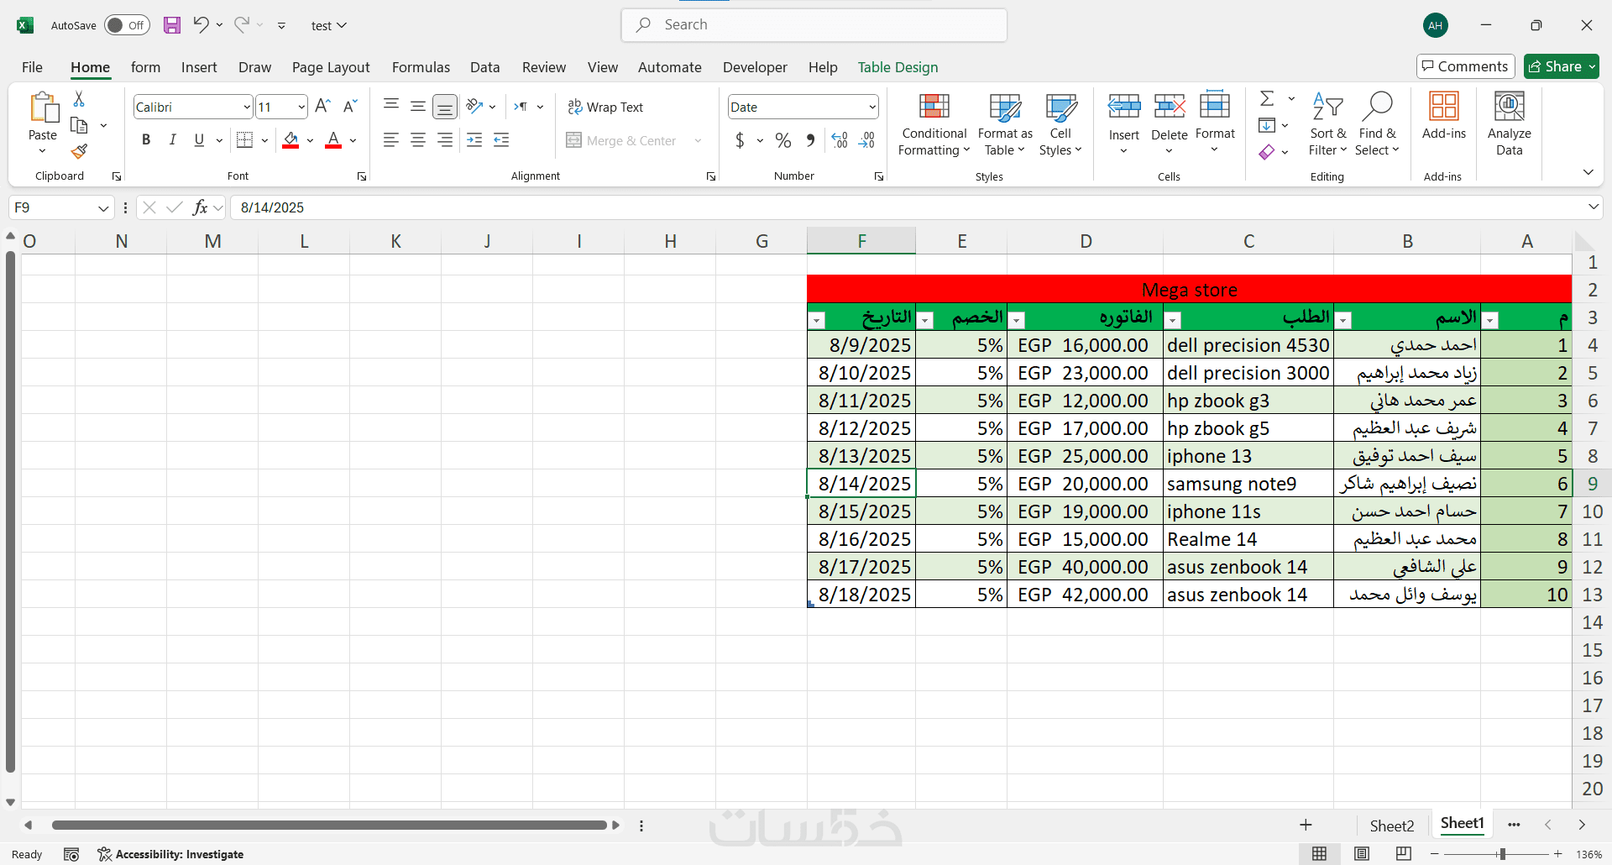The image size is (1612, 865).
Task: Open the Font size dropdown
Action: 301,107
